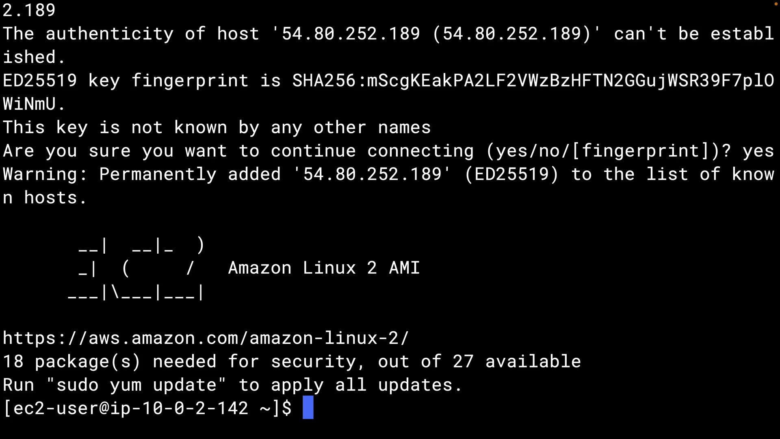Click the "n hosts." wrapped line
The image size is (780, 439).
[45, 198]
